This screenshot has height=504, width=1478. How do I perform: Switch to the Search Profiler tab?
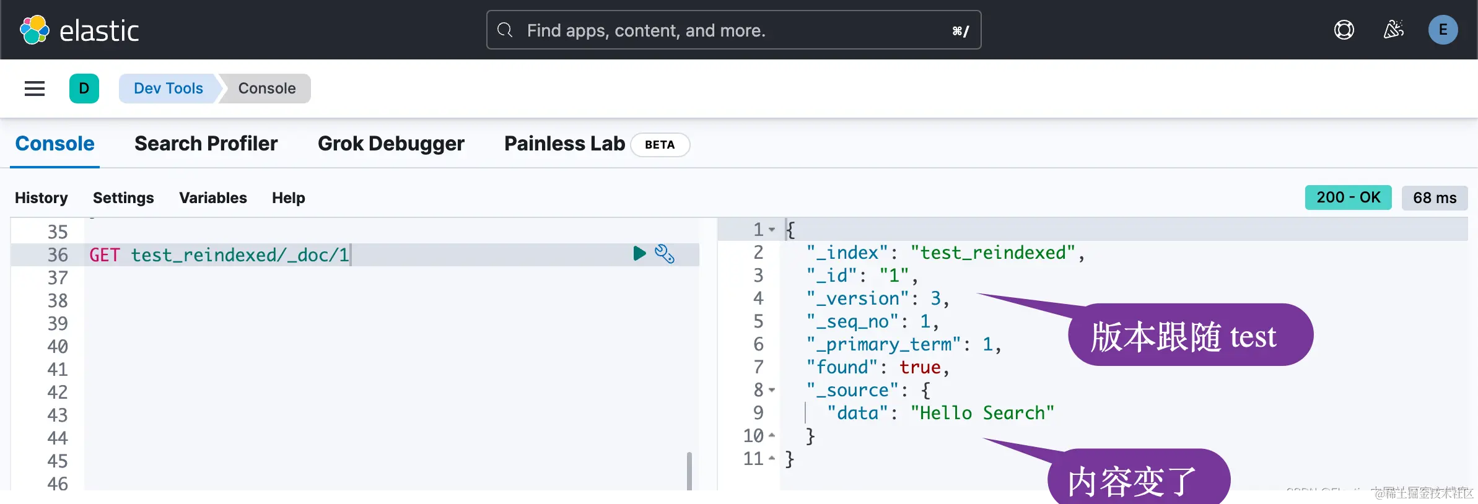pyautogui.click(x=206, y=144)
